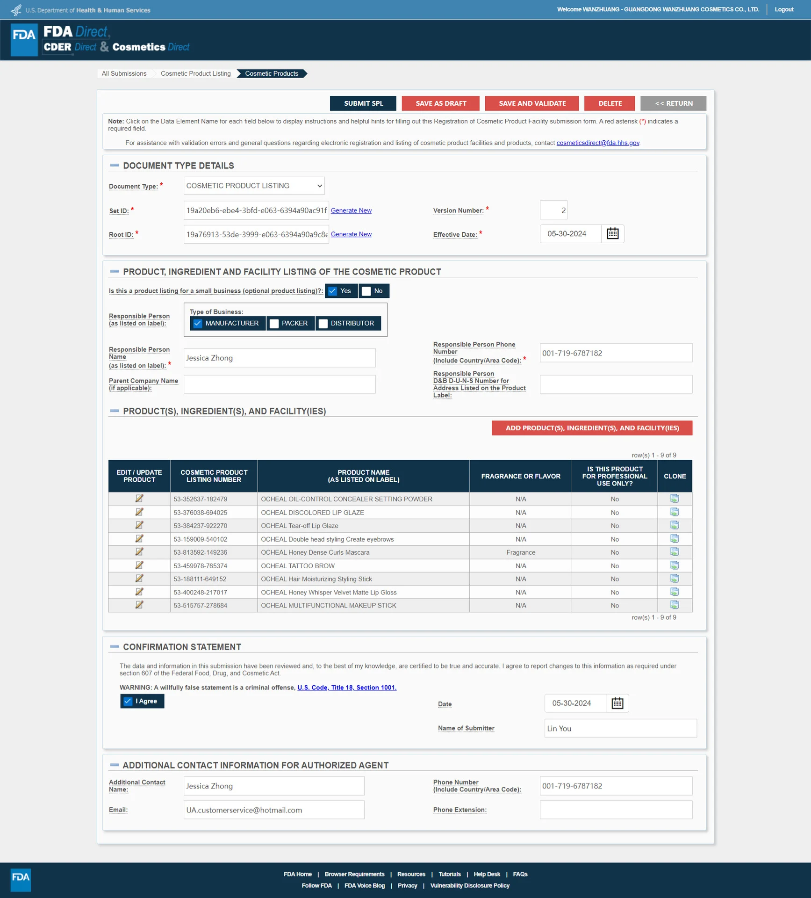Generate a new Root ID
Screen dimensions: 811x898
(x=351, y=234)
